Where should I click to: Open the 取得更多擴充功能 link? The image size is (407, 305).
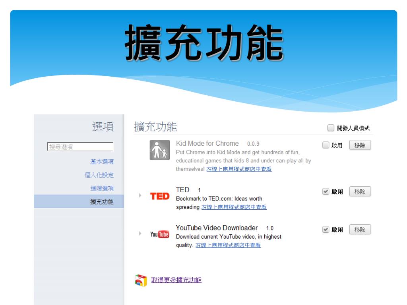[176, 280]
